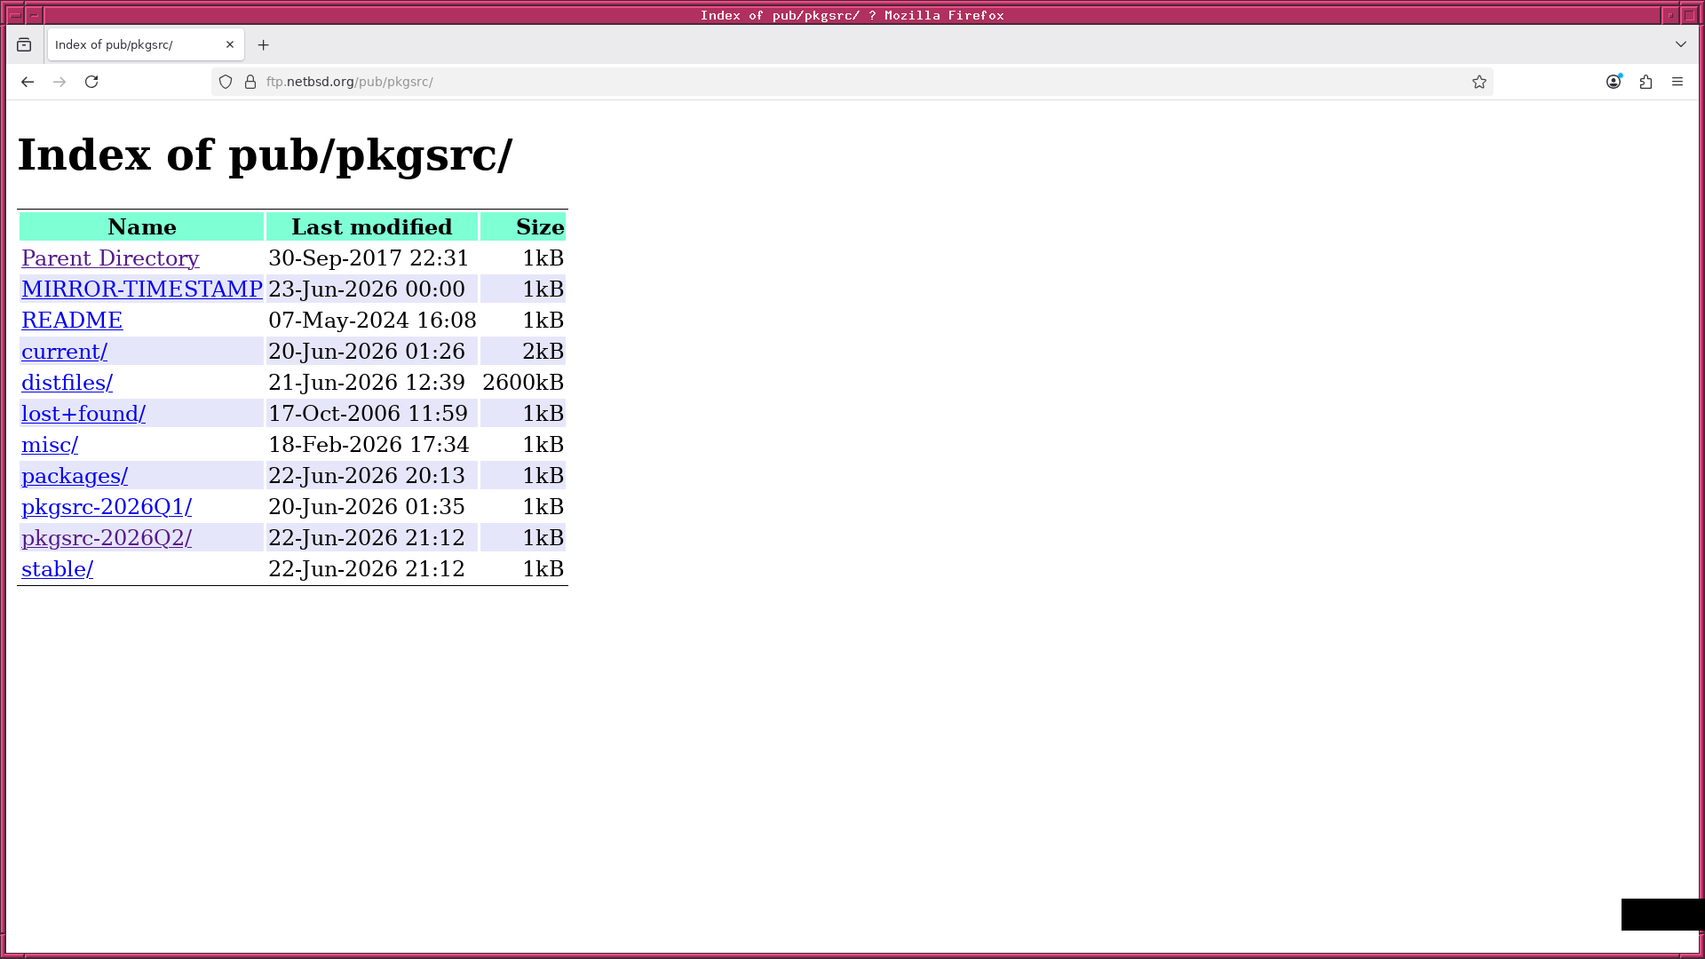Click the date 21-Jun-2026 12:39
Viewport: 1705px width, 959px height.
(x=367, y=383)
